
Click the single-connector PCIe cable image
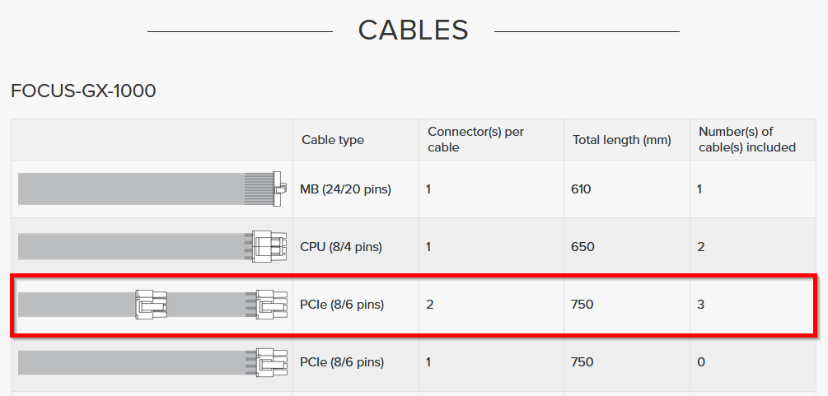pos(152,361)
